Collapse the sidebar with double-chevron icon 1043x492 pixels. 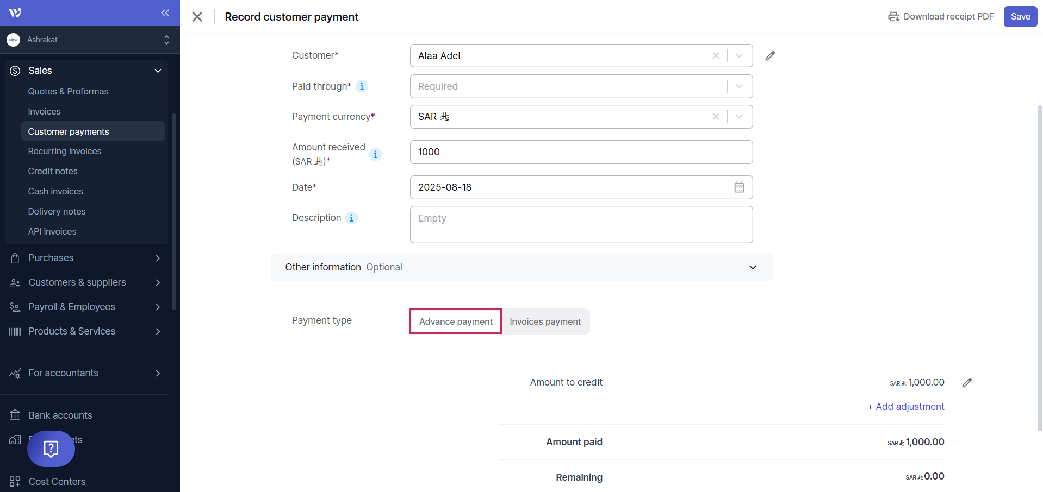(165, 12)
